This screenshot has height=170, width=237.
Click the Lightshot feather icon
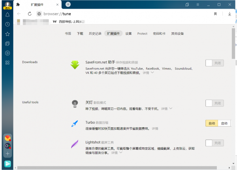click(75, 144)
